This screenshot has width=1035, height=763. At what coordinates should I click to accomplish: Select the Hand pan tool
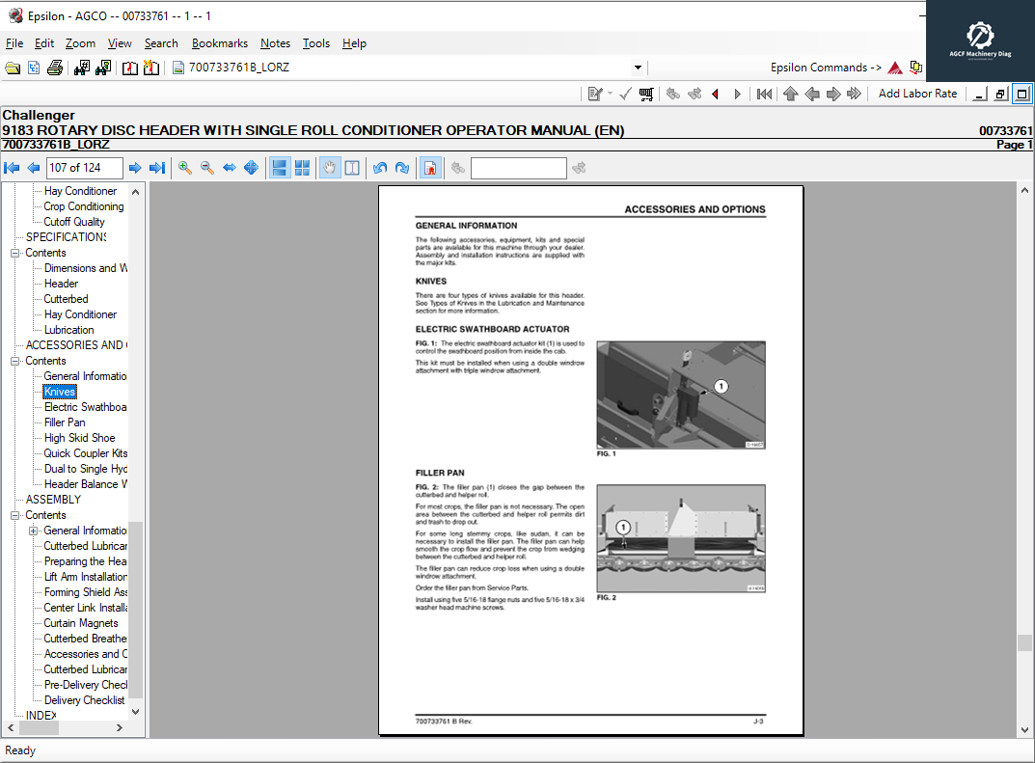329,168
